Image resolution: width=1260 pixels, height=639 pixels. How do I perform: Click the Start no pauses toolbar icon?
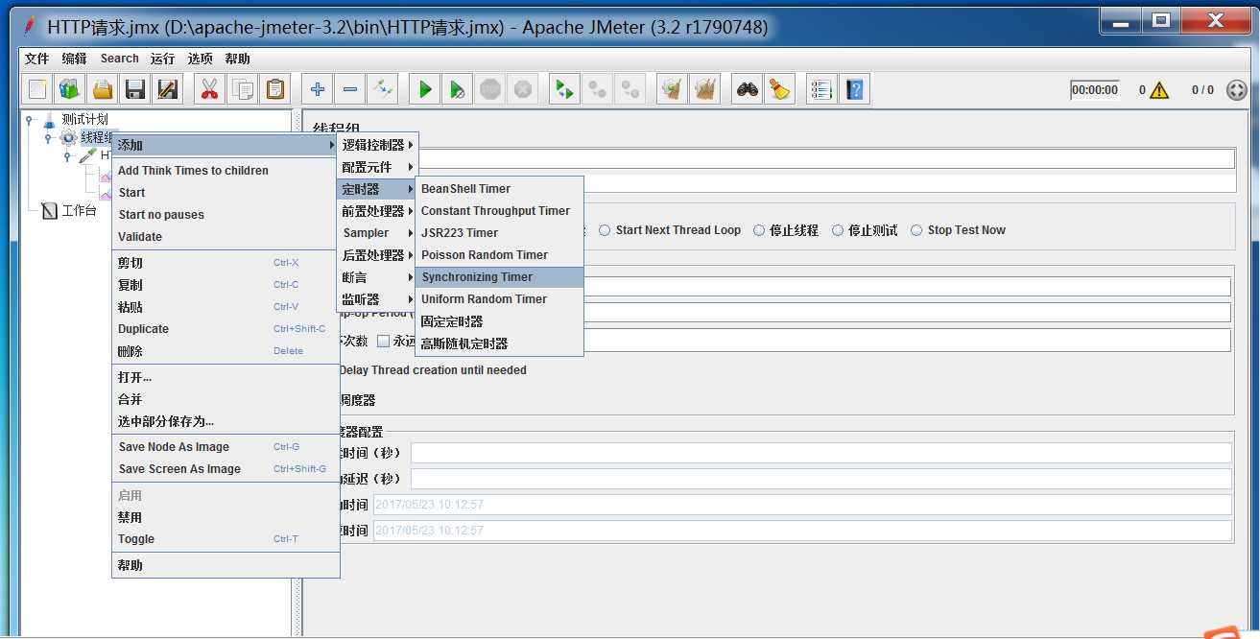458,90
